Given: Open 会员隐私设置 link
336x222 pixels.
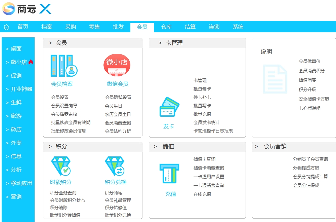Looking at the screenshot, I should [x=118, y=97].
